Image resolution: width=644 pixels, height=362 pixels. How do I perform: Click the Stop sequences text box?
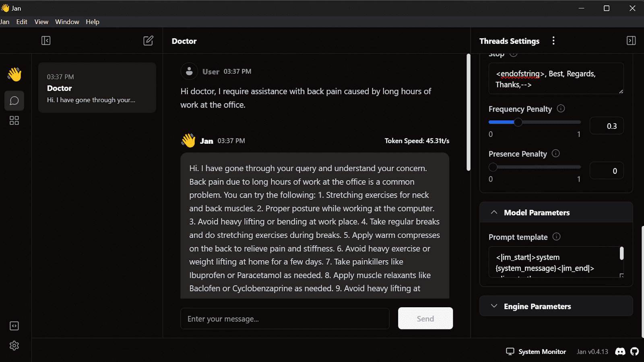(x=556, y=79)
